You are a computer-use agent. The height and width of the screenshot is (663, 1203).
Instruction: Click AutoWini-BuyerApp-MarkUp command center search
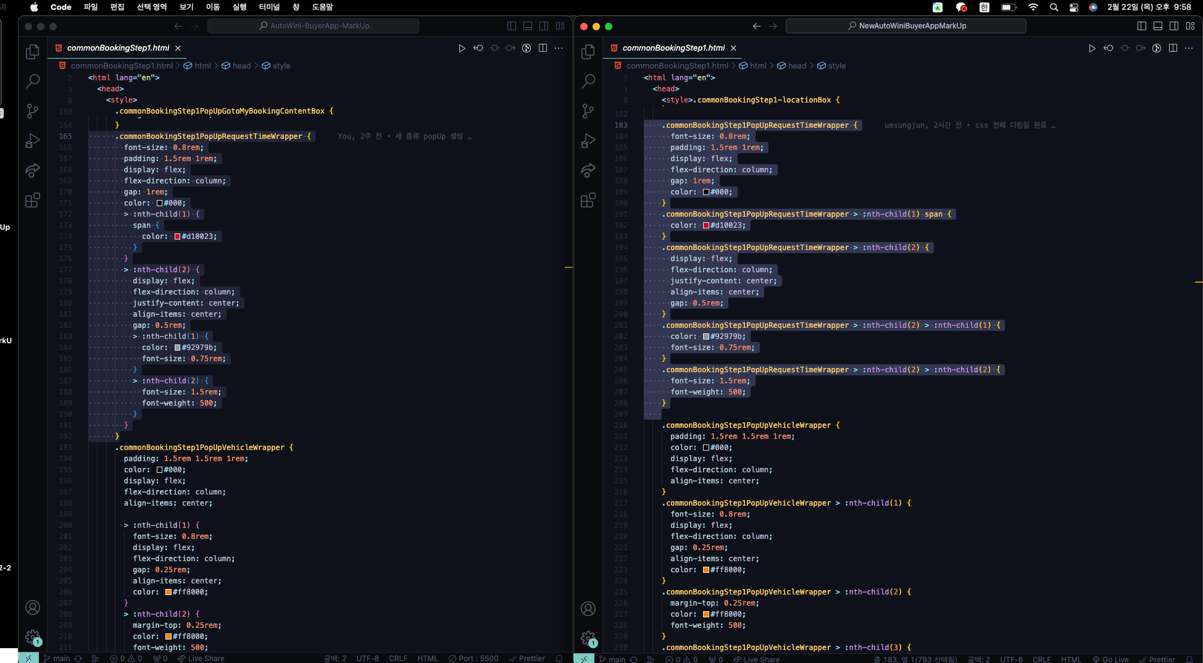tap(313, 26)
